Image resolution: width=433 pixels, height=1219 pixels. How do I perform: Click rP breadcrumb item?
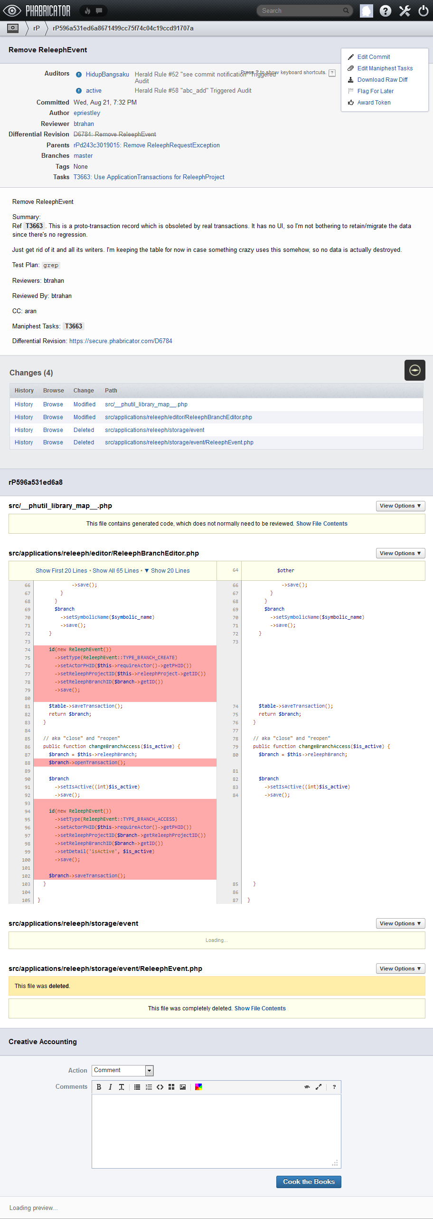tap(37, 28)
